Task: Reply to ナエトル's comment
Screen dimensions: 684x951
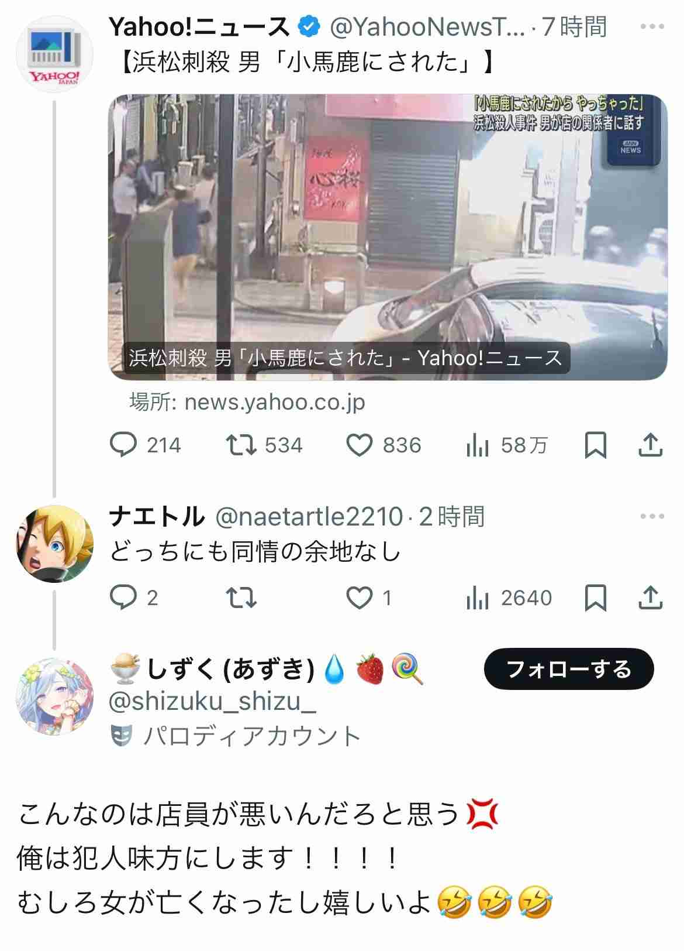Action: coord(134,598)
